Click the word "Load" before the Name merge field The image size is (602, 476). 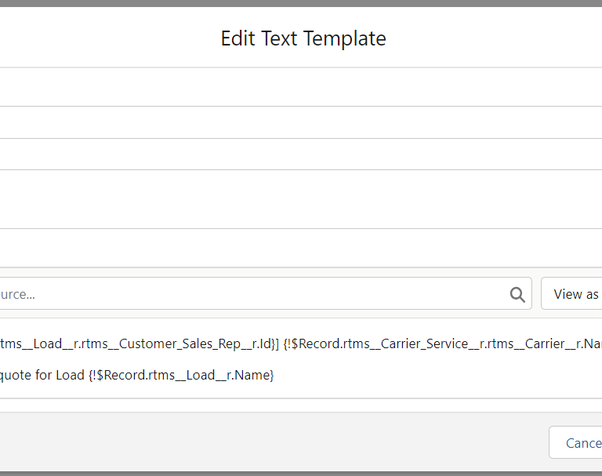tap(70, 375)
